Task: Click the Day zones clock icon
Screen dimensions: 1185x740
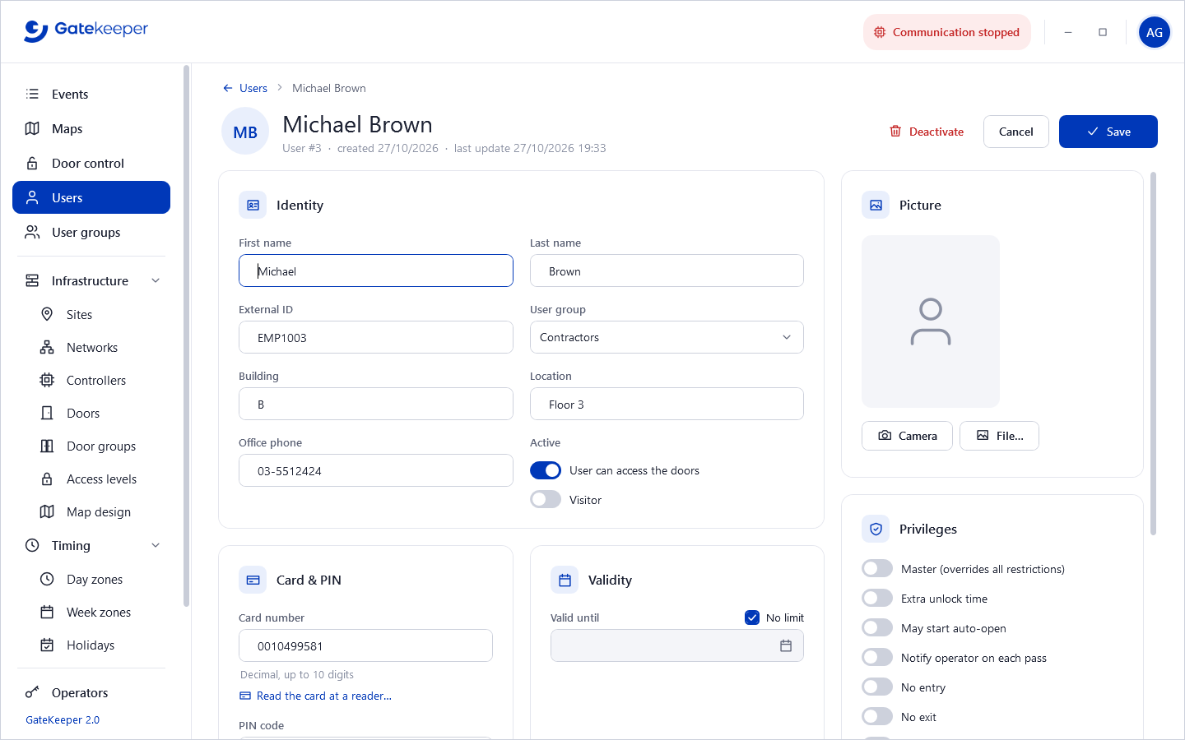Action: coord(47,579)
